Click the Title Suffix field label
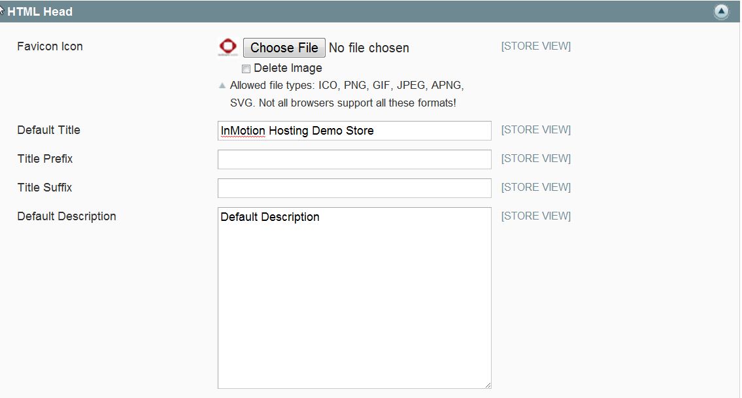 click(44, 188)
